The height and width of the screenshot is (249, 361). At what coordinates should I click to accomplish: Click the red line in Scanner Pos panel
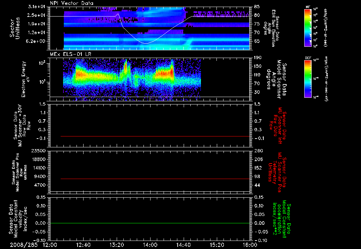155,179
